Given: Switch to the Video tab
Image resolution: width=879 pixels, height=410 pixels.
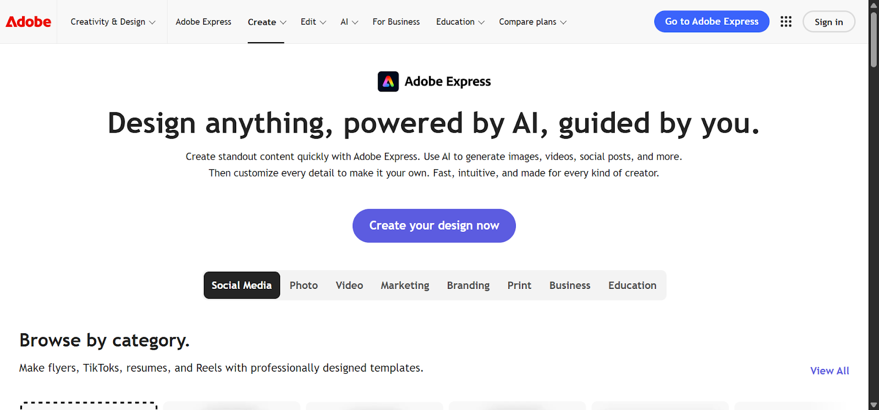Looking at the screenshot, I should click(x=349, y=285).
